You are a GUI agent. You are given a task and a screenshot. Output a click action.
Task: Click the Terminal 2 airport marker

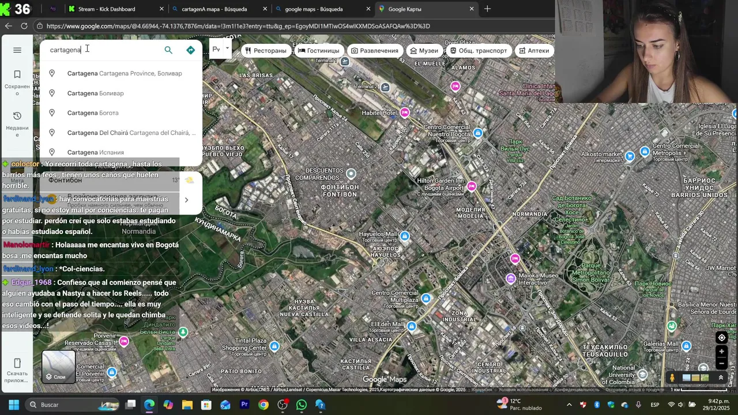[x=385, y=88]
